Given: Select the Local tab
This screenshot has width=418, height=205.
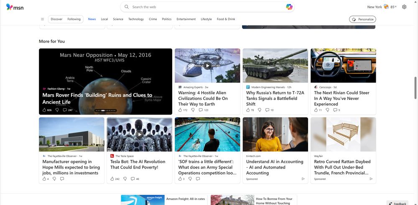Looking at the screenshot, I should (x=104, y=19).
